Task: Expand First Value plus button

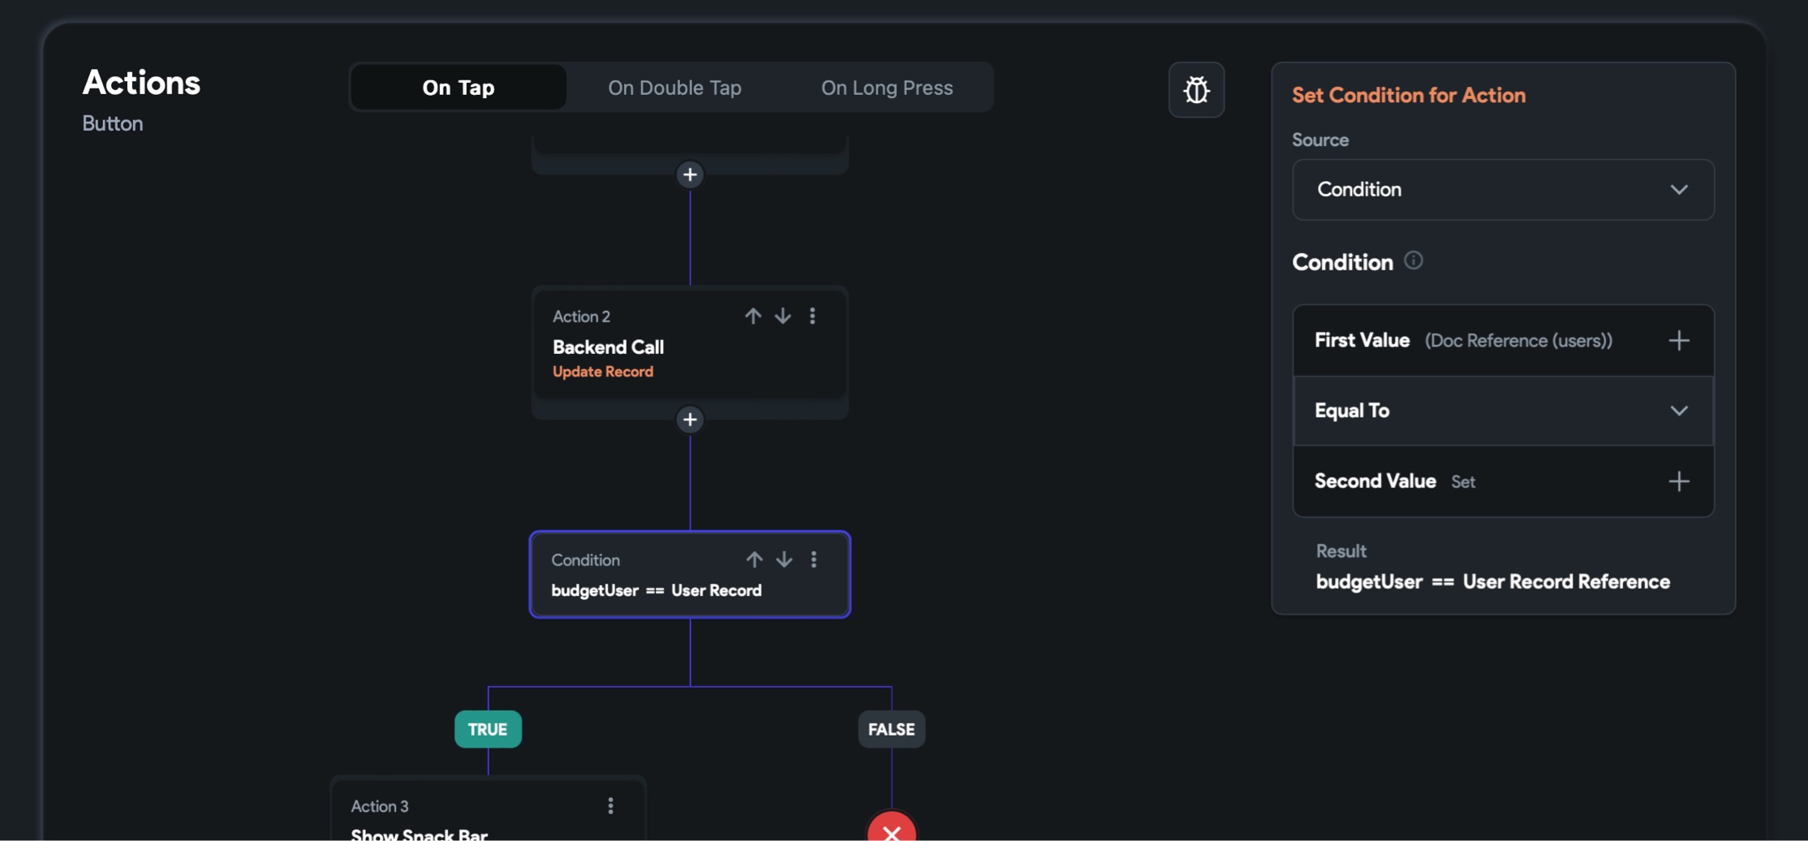Action: (x=1678, y=341)
